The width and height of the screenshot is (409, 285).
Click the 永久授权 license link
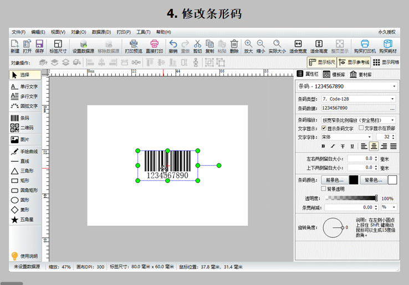tap(387, 32)
